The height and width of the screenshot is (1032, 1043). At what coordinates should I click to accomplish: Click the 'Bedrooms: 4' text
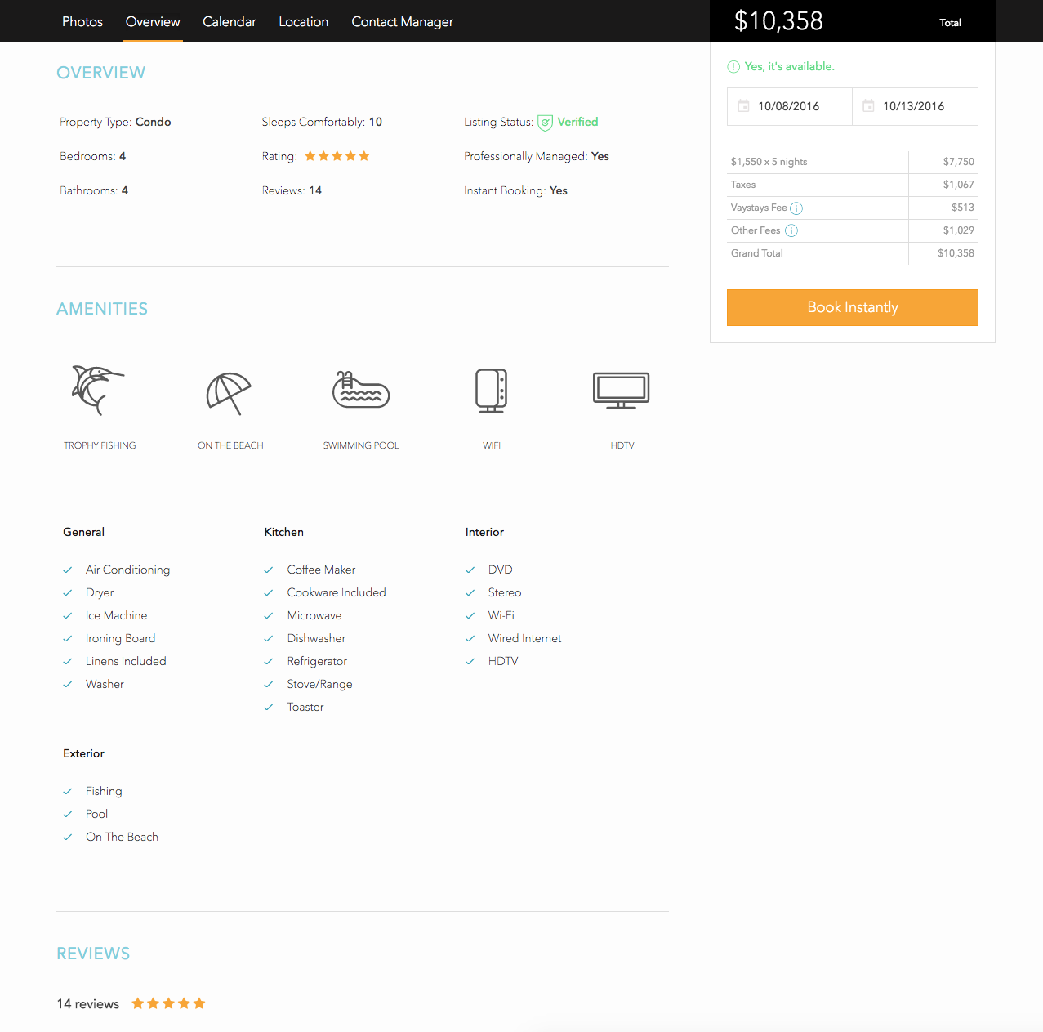pyautogui.click(x=92, y=156)
